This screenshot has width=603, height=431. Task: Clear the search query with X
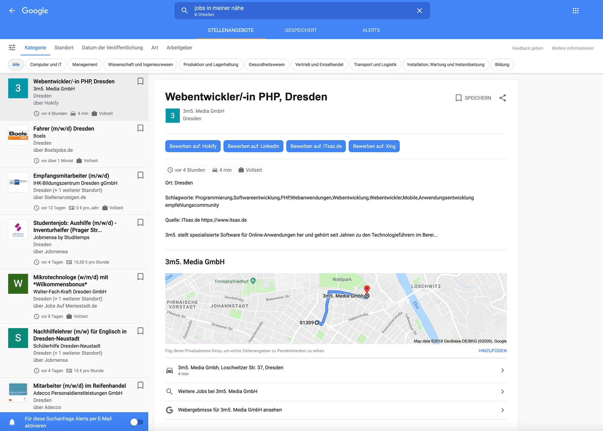click(419, 11)
